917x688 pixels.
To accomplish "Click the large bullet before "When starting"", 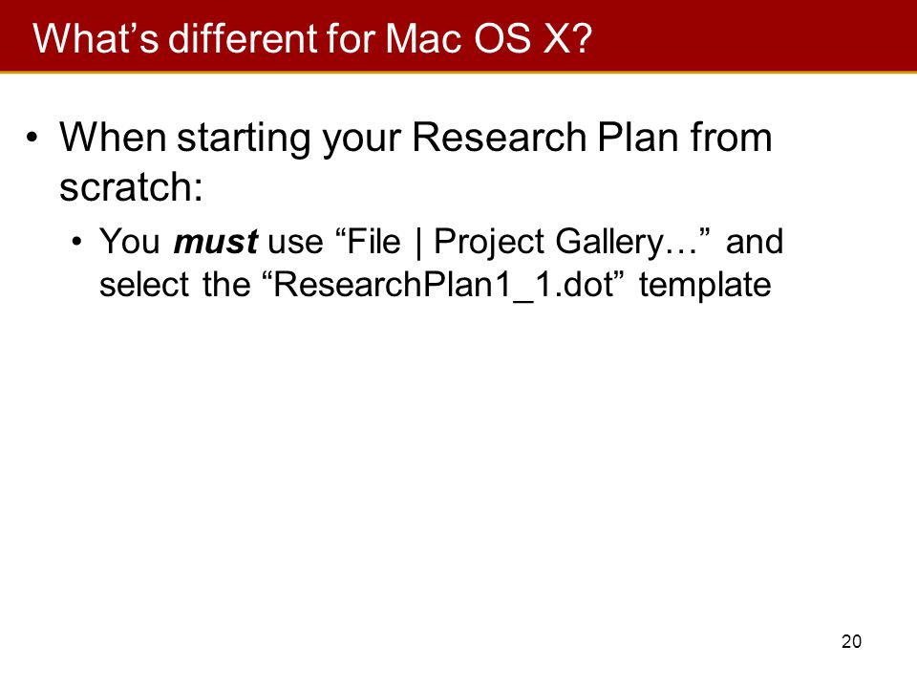I will pos(32,139).
